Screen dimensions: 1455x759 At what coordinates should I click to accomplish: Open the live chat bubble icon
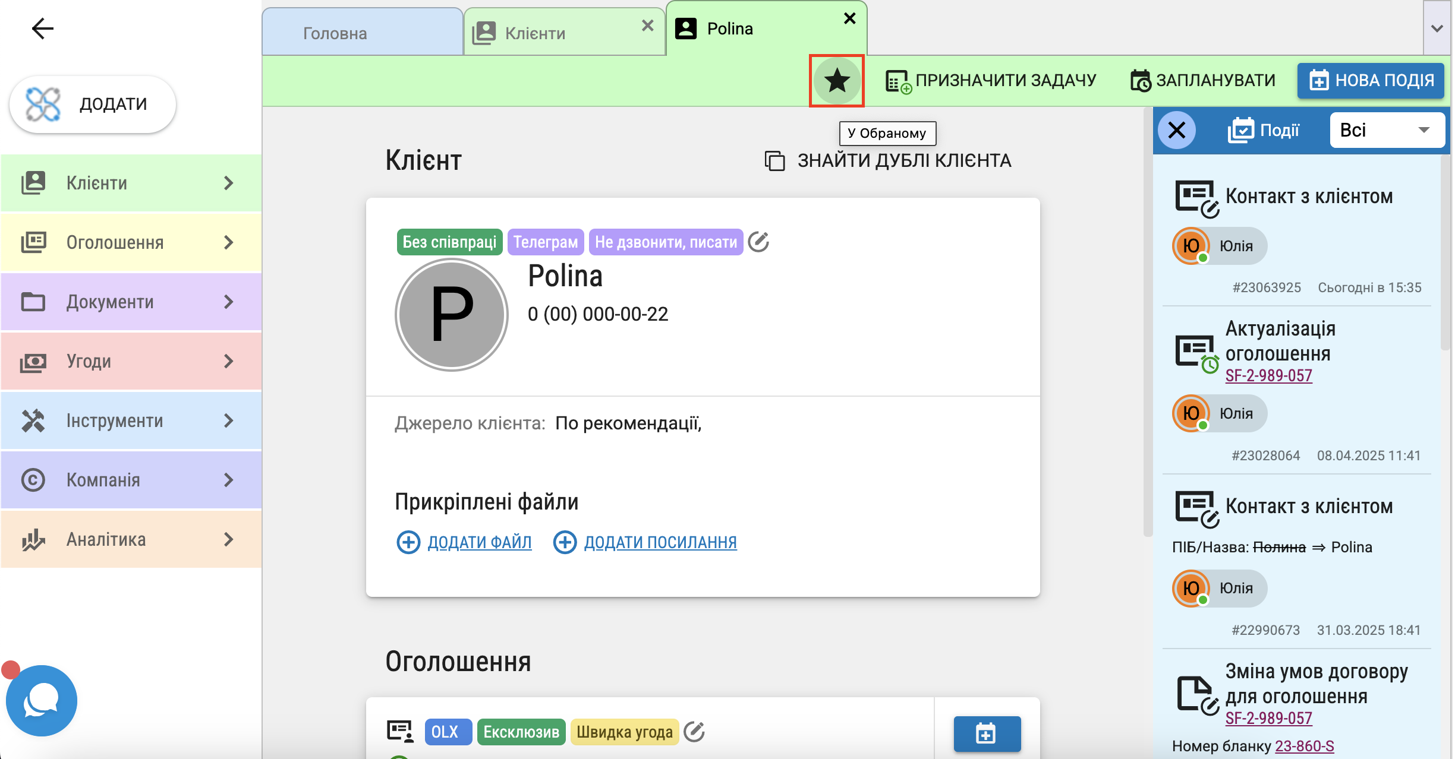[x=41, y=701]
